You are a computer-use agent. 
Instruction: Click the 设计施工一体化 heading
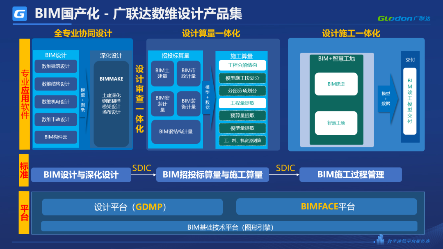351,33
